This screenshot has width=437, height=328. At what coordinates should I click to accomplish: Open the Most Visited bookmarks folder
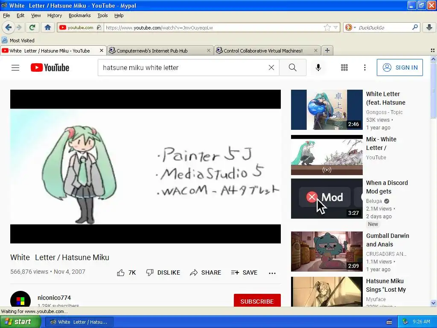coord(18,41)
